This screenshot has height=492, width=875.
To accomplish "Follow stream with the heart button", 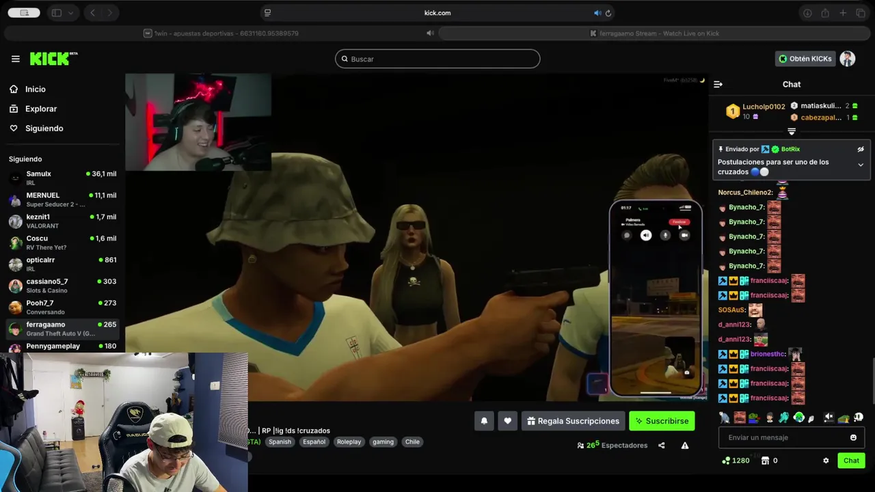I will point(507,421).
